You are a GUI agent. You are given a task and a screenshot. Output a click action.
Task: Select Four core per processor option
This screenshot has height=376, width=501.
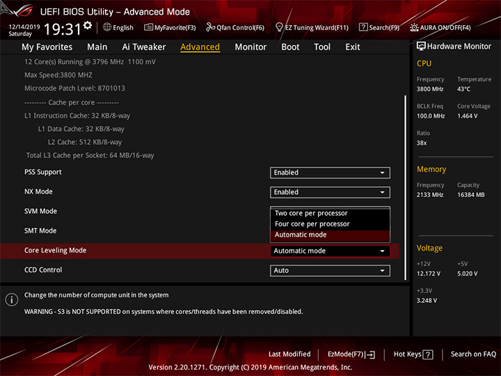coord(330,224)
